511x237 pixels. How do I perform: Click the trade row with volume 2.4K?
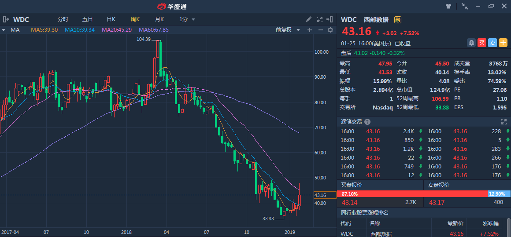coord(380,131)
